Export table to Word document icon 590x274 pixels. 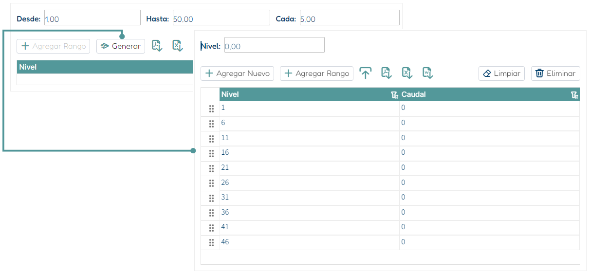coord(428,73)
